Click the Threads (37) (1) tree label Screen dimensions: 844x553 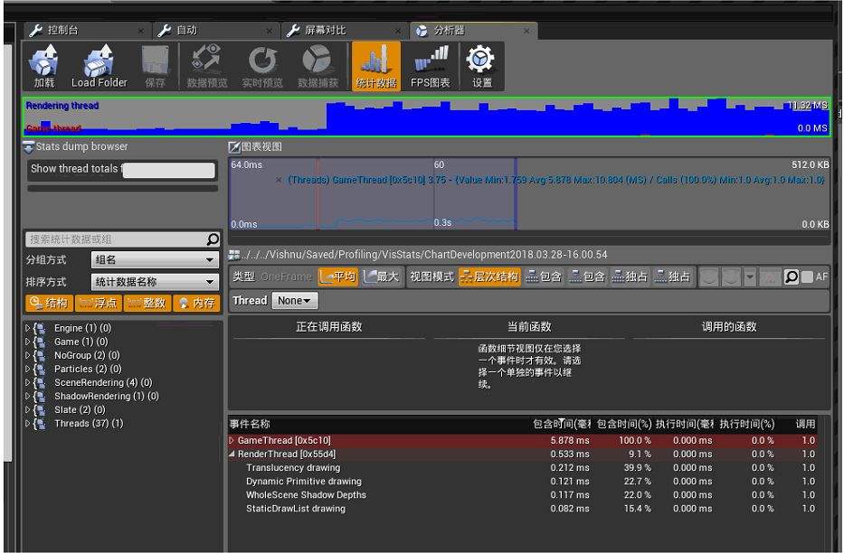[89, 424]
